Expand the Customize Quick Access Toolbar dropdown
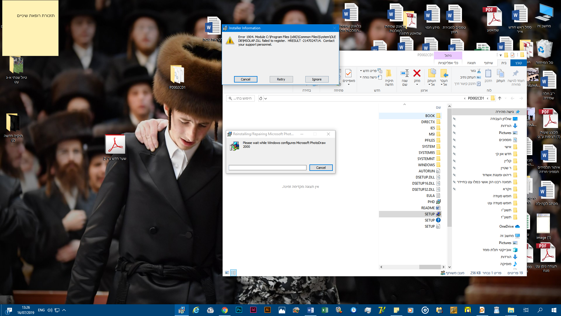 pyautogui.click(x=501, y=55)
